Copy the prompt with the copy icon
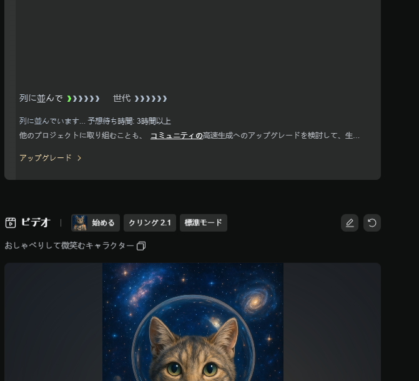The height and width of the screenshot is (381, 419). click(x=141, y=246)
